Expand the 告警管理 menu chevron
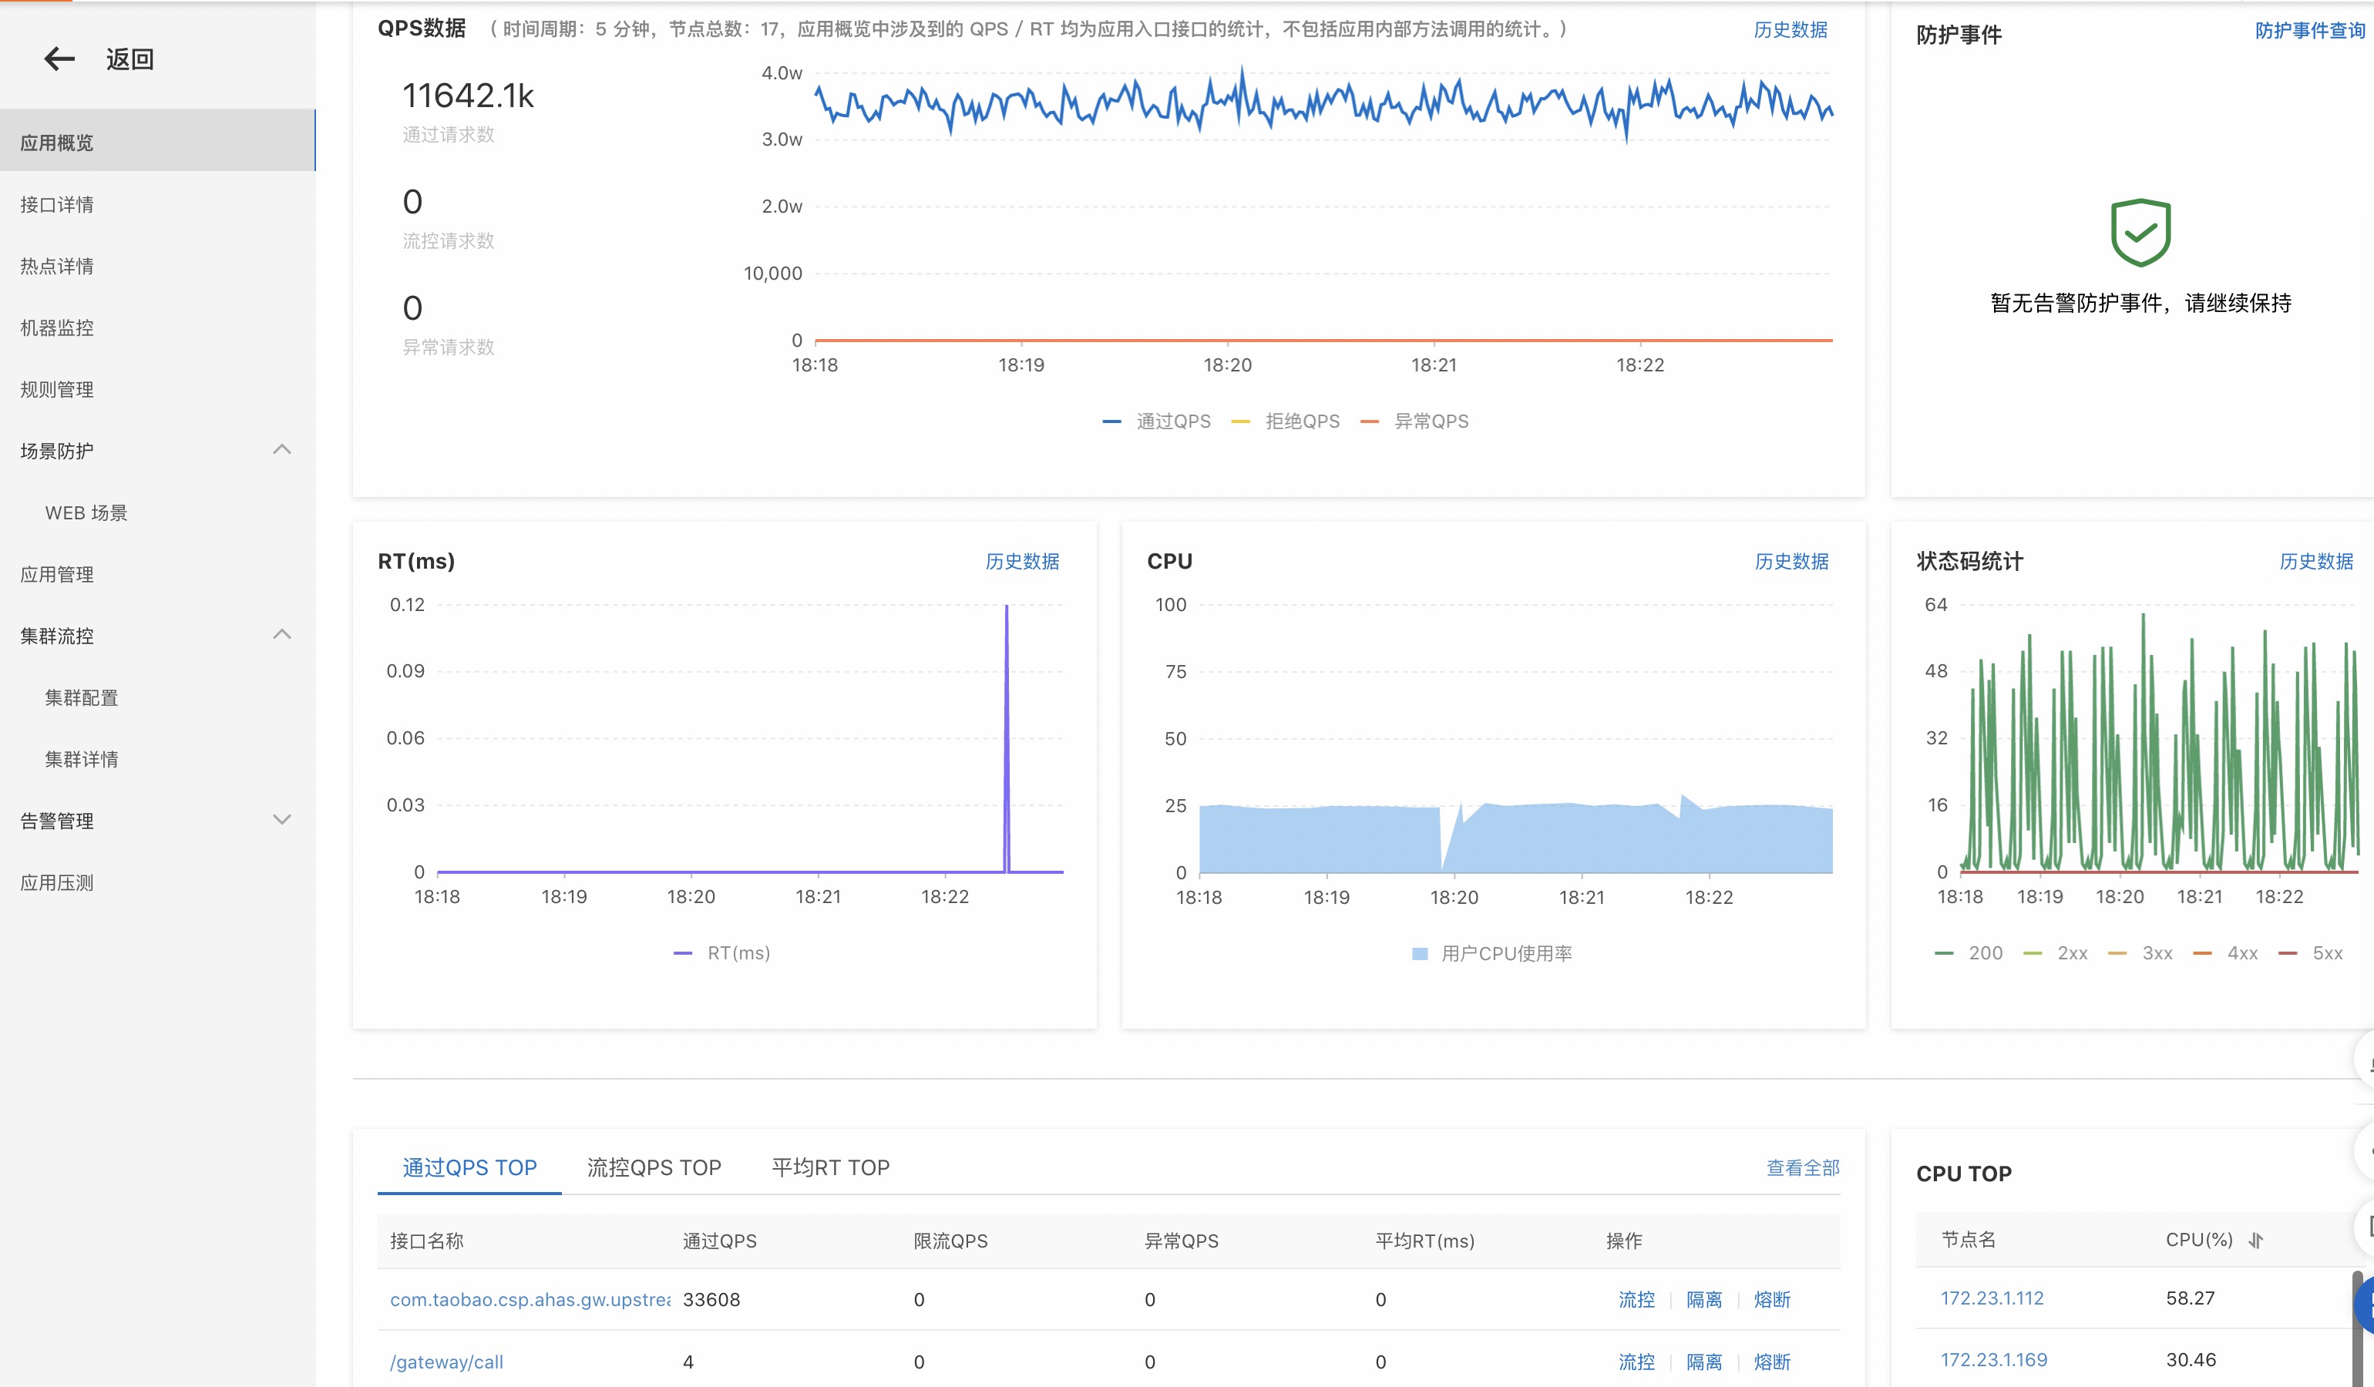This screenshot has width=2374, height=1387. [281, 820]
